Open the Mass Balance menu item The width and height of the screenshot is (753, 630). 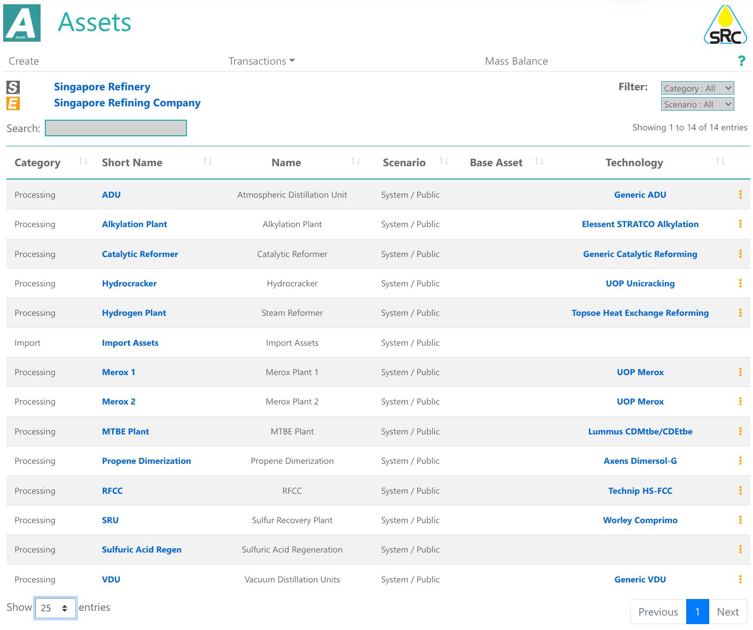click(516, 61)
